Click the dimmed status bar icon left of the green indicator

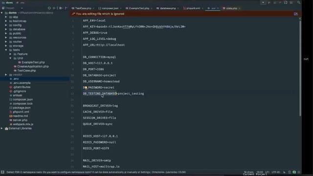pos(290,172)
